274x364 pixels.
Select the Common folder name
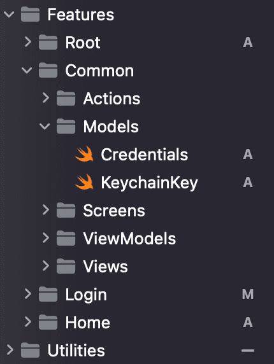point(99,71)
